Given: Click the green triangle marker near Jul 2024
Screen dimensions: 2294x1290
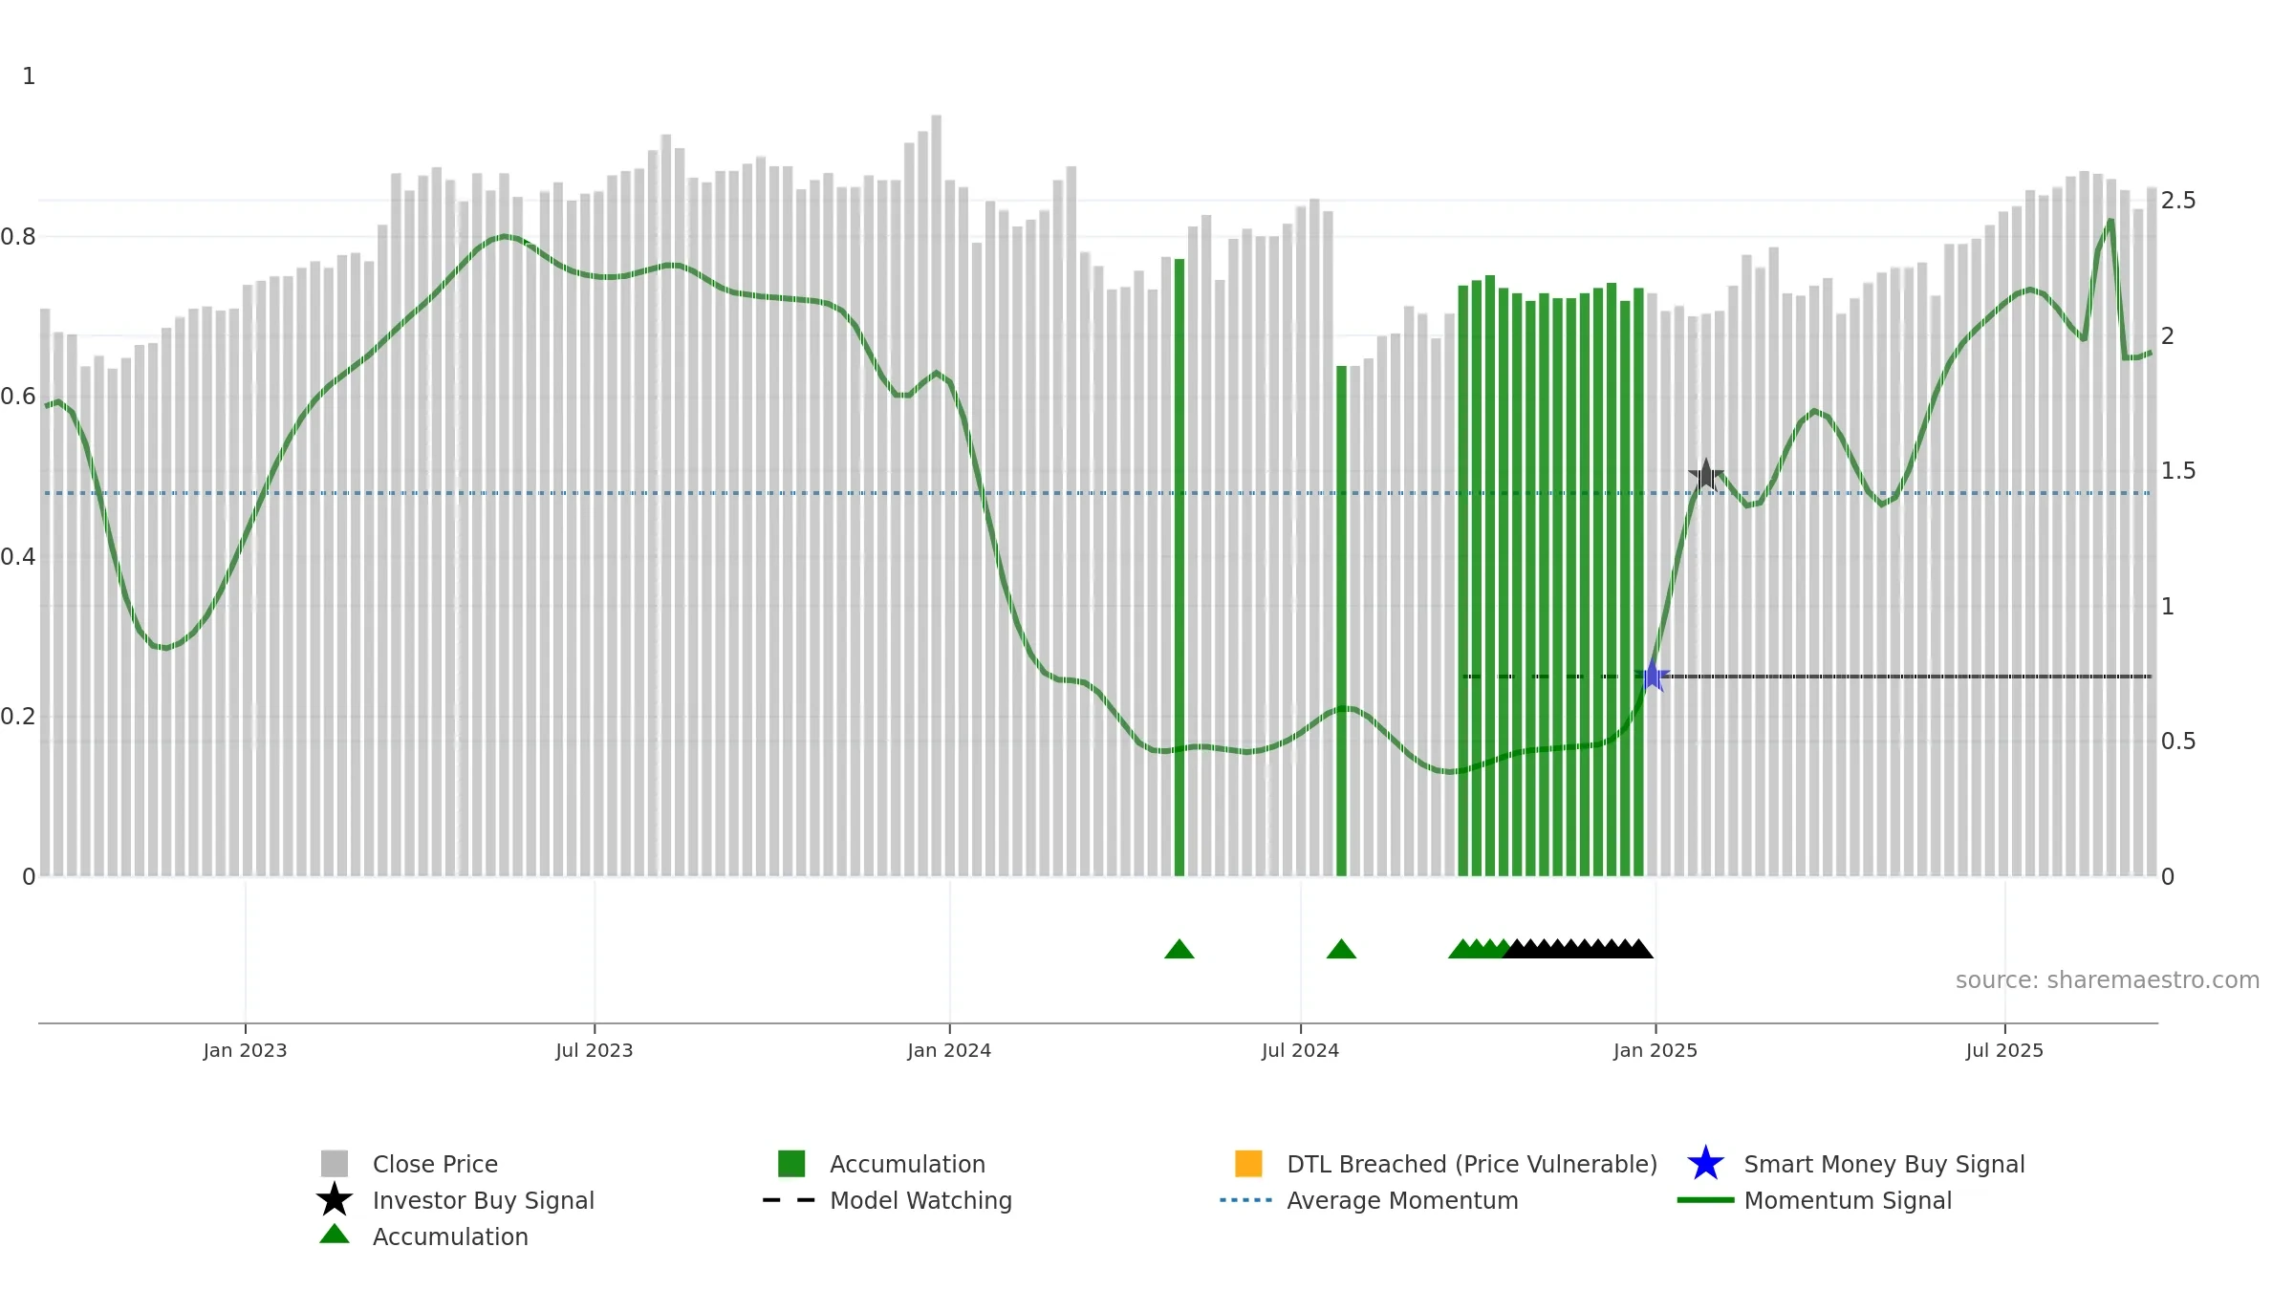Looking at the screenshot, I should [1341, 949].
